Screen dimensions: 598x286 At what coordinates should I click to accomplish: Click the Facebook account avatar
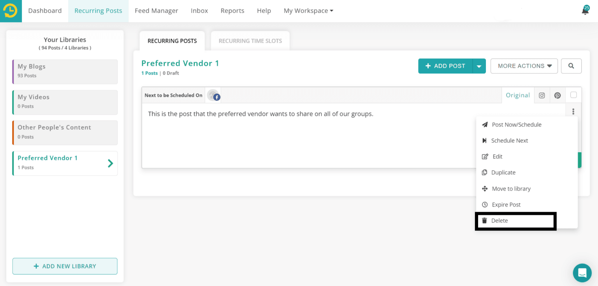pos(213,95)
